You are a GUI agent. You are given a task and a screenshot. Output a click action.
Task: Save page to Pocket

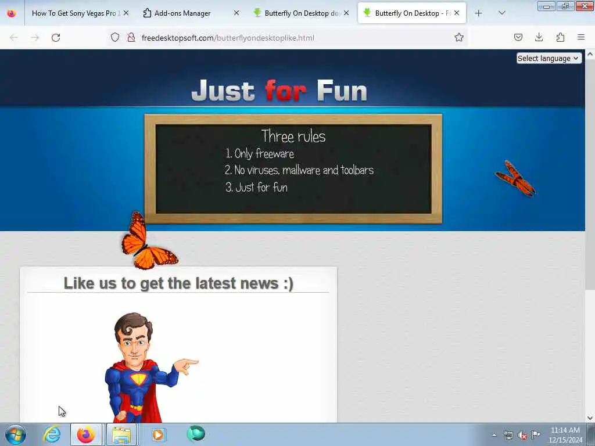click(518, 38)
